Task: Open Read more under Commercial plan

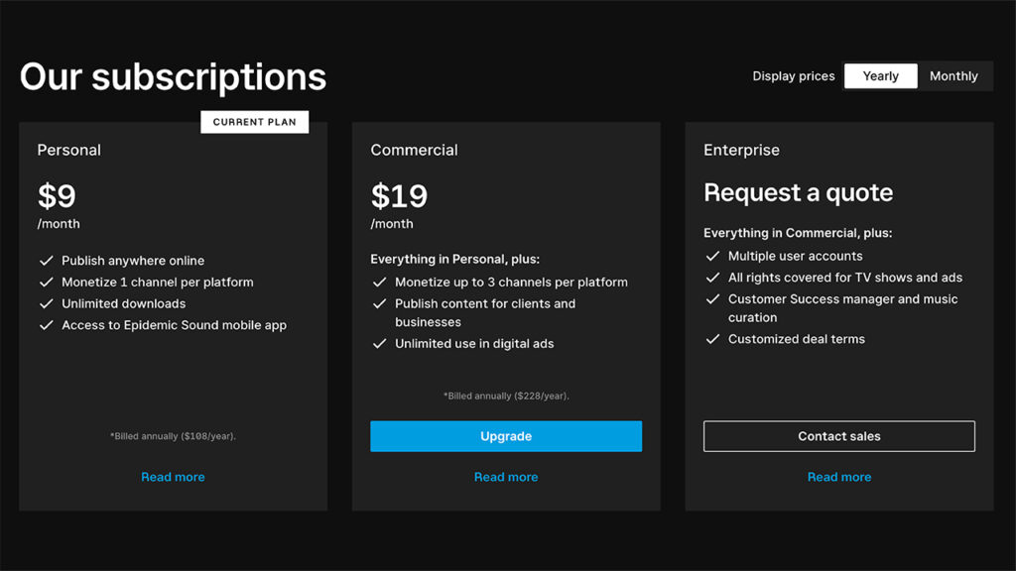Action: tap(506, 477)
